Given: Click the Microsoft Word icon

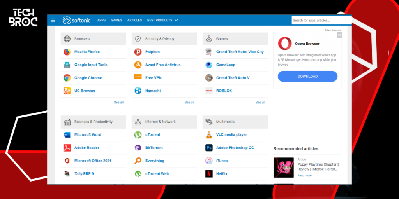Looking at the screenshot, I should point(67,135).
